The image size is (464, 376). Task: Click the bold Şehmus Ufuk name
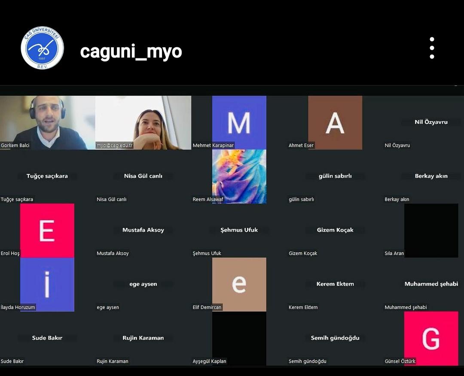[239, 230]
